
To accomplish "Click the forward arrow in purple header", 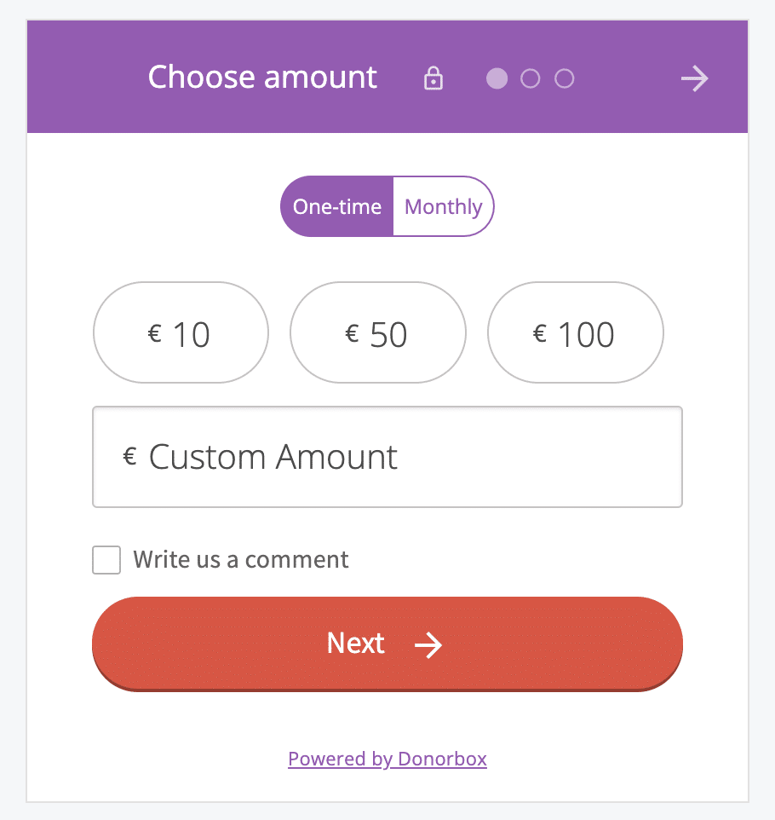I will pyautogui.click(x=694, y=79).
